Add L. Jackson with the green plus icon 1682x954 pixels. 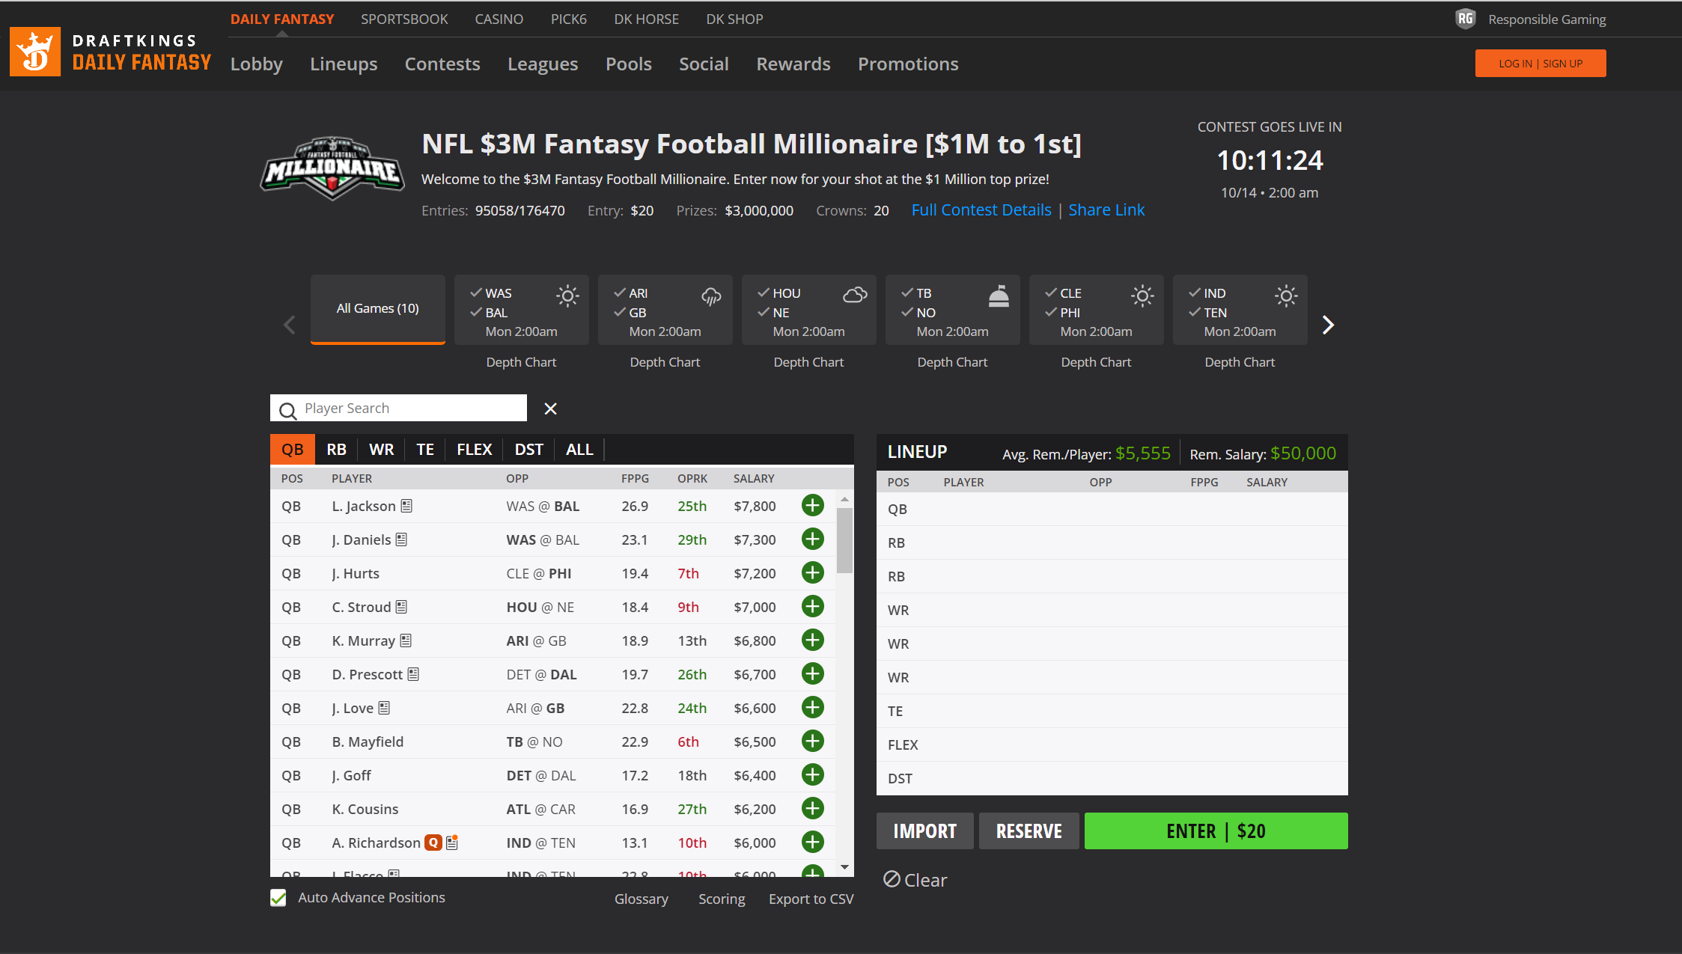[x=812, y=506]
